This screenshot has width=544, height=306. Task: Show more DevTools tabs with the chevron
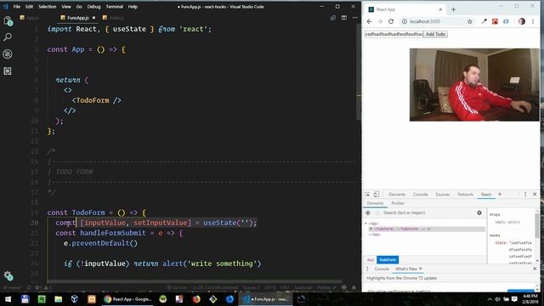(x=500, y=195)
